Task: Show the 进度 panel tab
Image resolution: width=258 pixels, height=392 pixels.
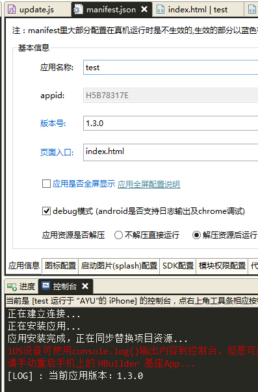Action: tap(21, 286)
